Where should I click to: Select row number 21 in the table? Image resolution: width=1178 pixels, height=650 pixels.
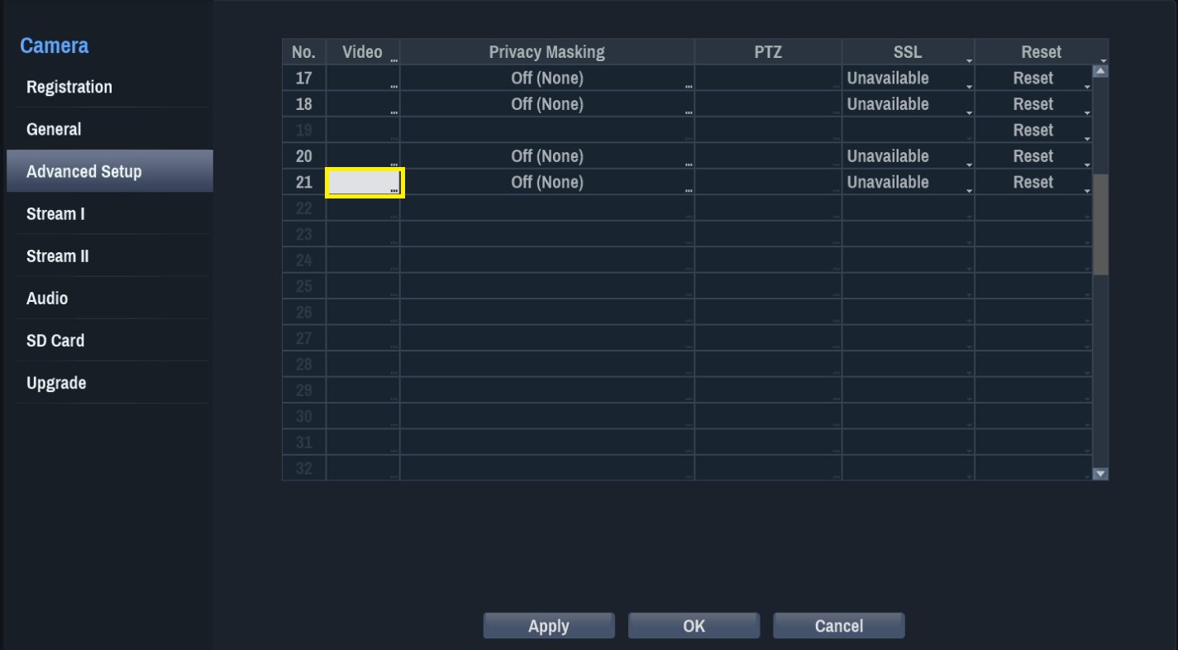(x=304, y=182)
